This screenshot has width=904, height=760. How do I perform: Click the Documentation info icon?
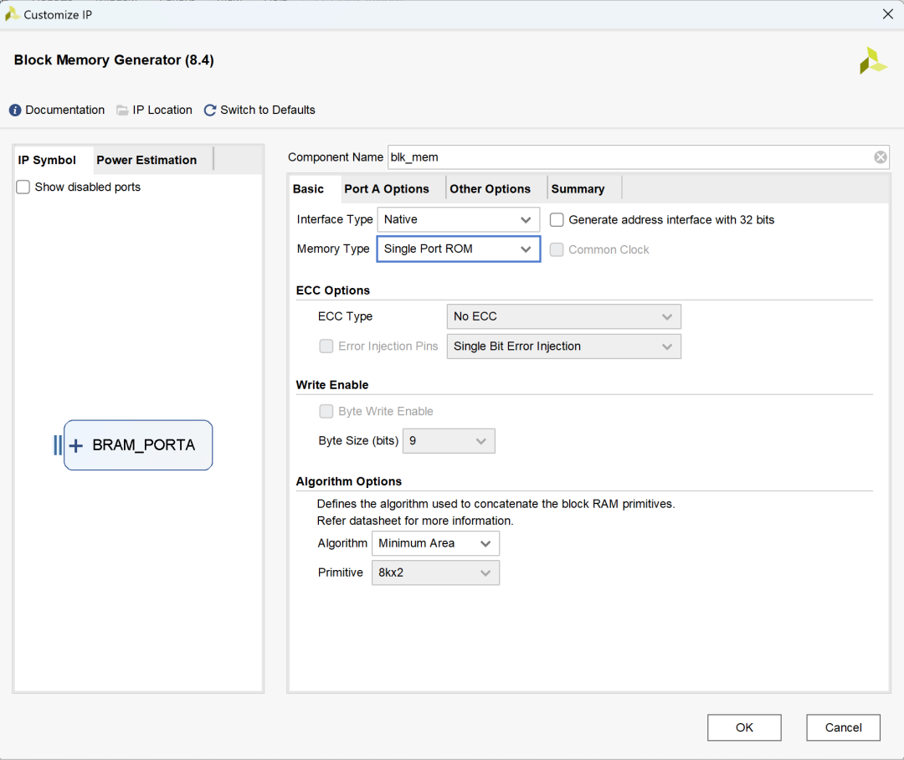click(x=15, y=110)
